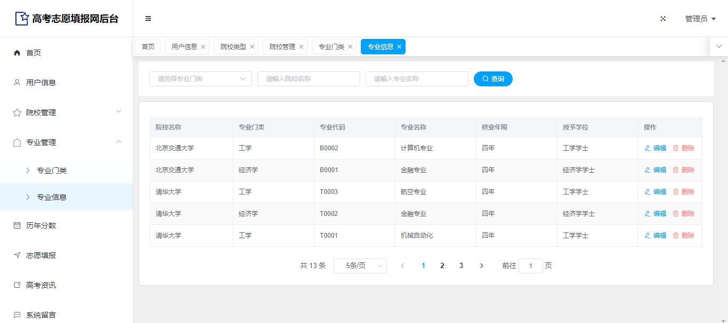Click the paper plane icon beside 志愿填报

click(x=17, y=255)
